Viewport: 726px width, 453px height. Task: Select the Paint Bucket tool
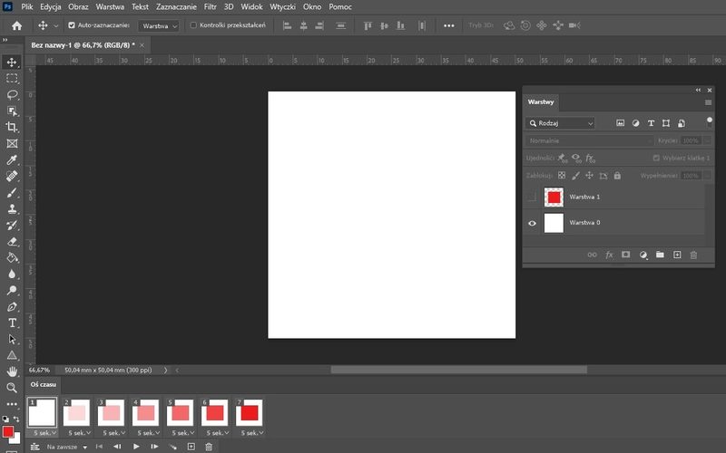pyautogui.click(x=12, y=258)
